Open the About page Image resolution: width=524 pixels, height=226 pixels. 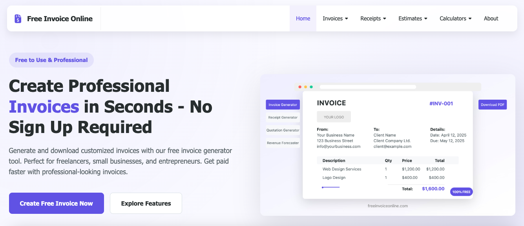[491, 18]
